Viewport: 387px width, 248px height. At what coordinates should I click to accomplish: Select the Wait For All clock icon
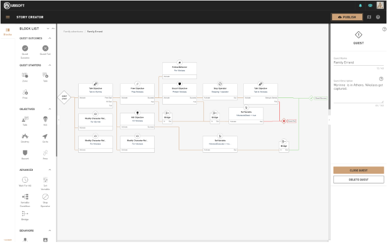click(x=25, y=180)
